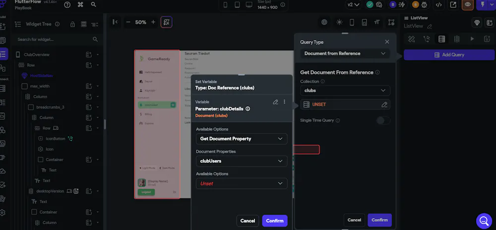Open the widget properties design tab icon
This screenshot has height=230, width=496.
(411, 39)
